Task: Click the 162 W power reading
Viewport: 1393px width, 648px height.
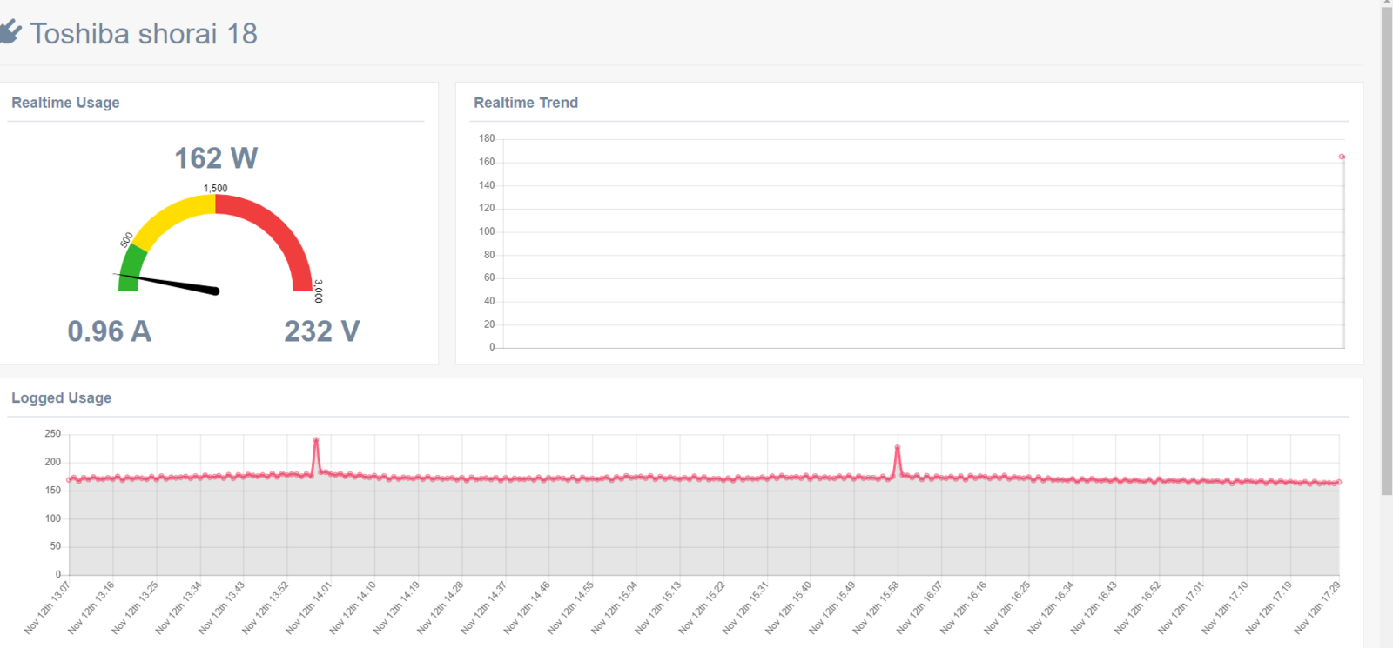Action: (x=216, y=158)
